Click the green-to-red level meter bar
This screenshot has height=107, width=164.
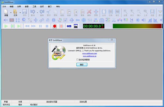click(137, 26)
